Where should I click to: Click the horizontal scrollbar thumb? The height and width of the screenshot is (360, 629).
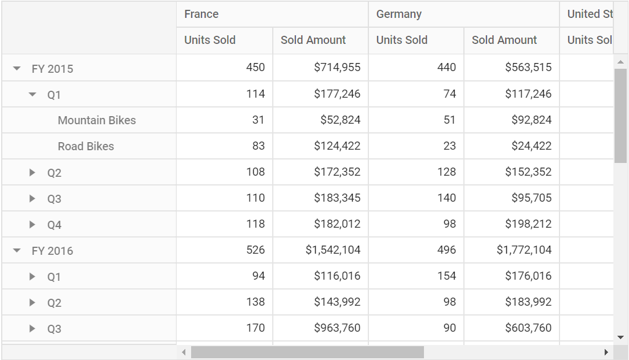click(x=308, y=352)
